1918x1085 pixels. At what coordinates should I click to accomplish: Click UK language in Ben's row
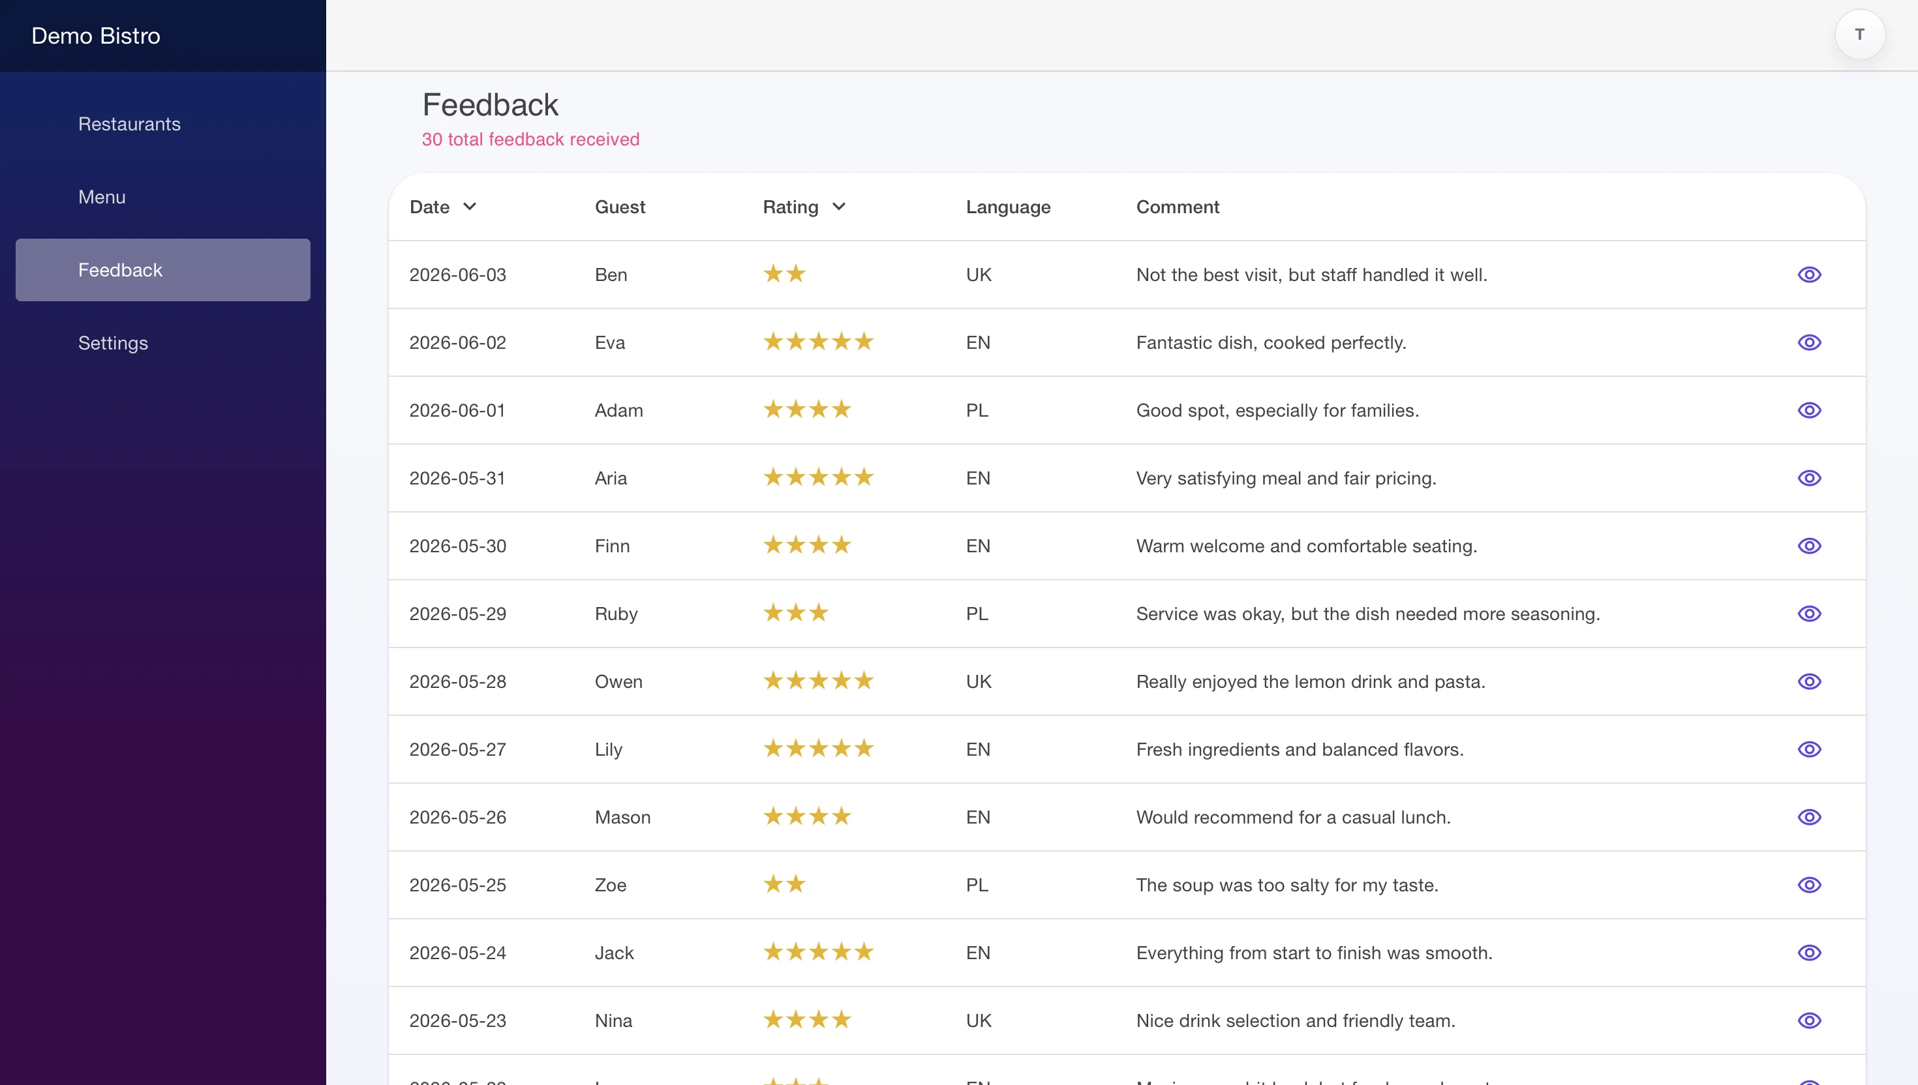(x=979, y=275)
